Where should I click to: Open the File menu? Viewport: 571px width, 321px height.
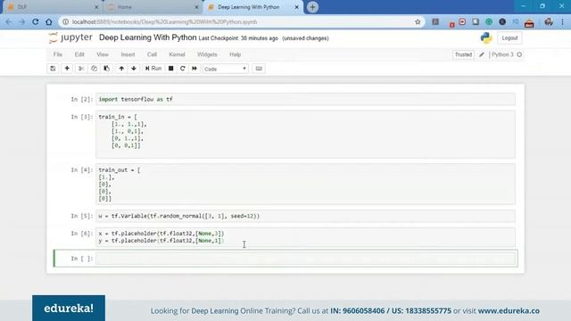click(58, 54)
